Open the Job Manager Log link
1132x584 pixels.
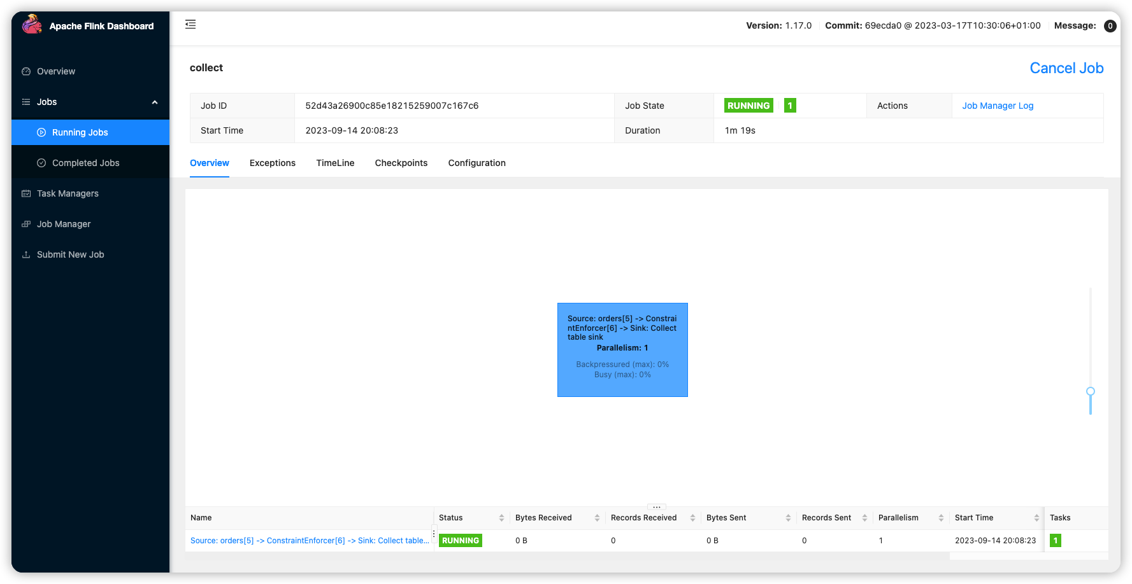pos(997,106)
